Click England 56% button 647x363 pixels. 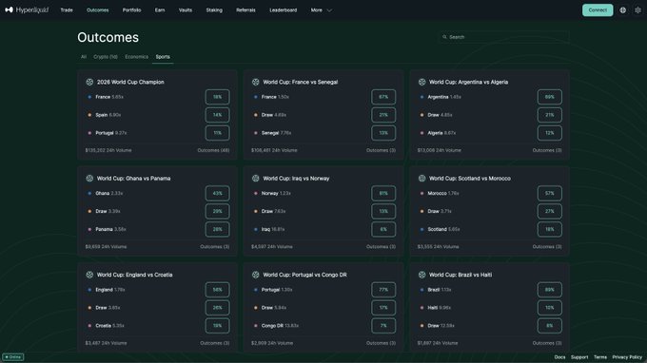[218, 290]
